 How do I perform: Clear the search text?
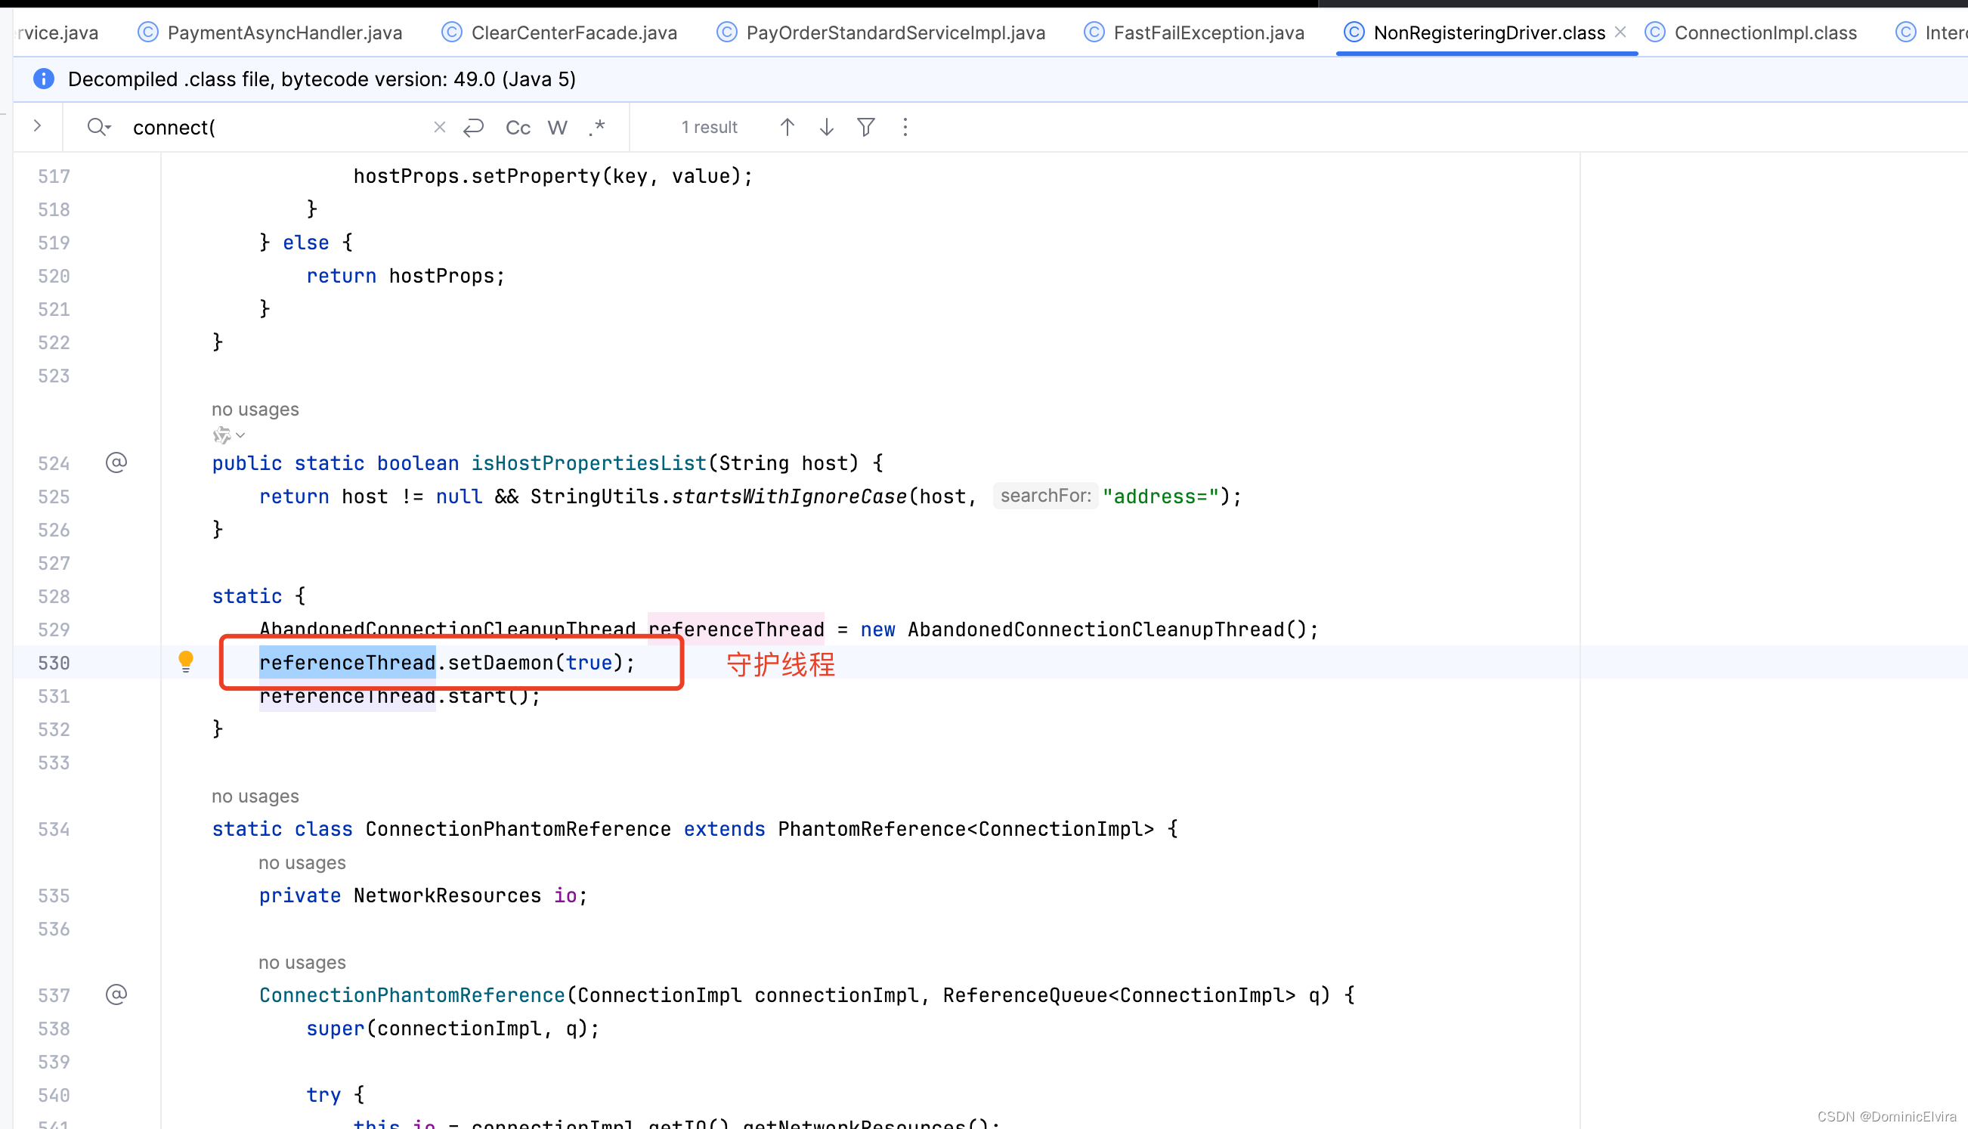440,127
